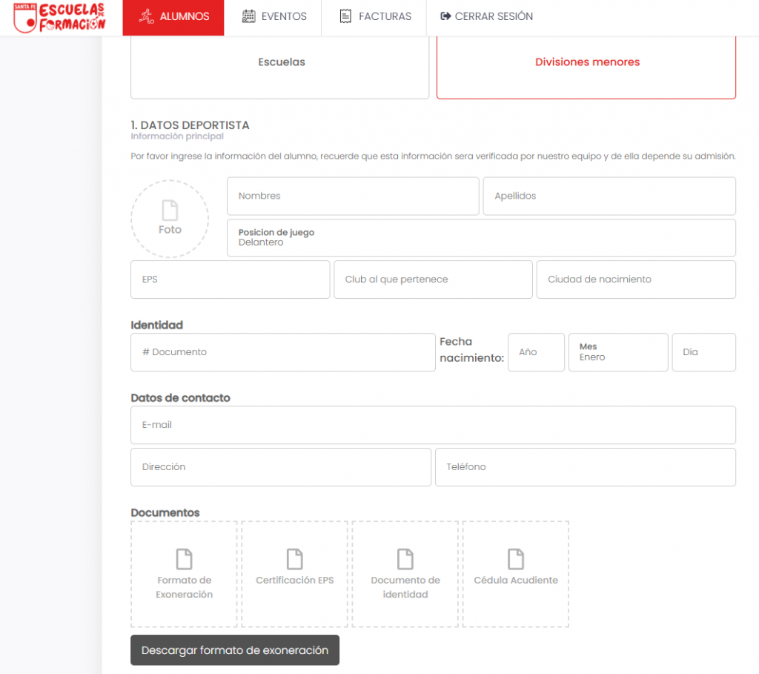
Task: Upload the Documento de identidad file
Action: pyautogui.click(x=405, y=573)
